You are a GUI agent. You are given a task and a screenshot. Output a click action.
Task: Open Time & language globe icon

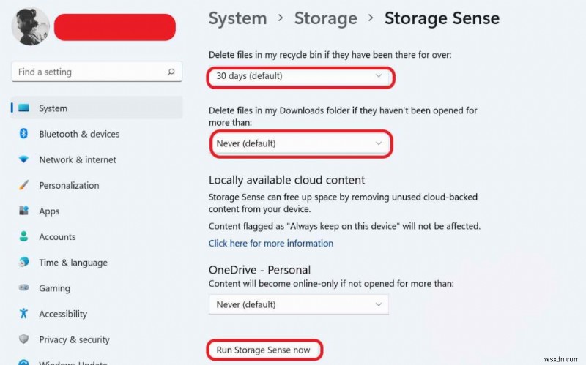pos(24,263)
